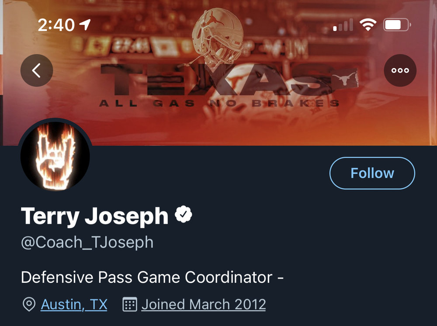Viewport: 437px width, 326px height.
Task: Tap the Wi-Fi status icon
Action: coord(368,25)
